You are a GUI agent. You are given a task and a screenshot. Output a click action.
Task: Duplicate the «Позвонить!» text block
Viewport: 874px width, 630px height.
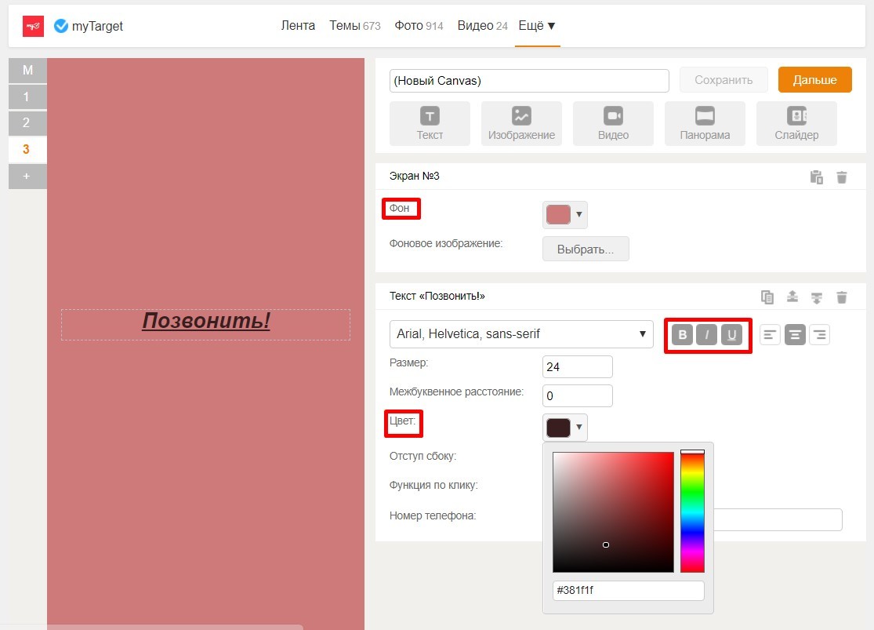coord(767,297)
